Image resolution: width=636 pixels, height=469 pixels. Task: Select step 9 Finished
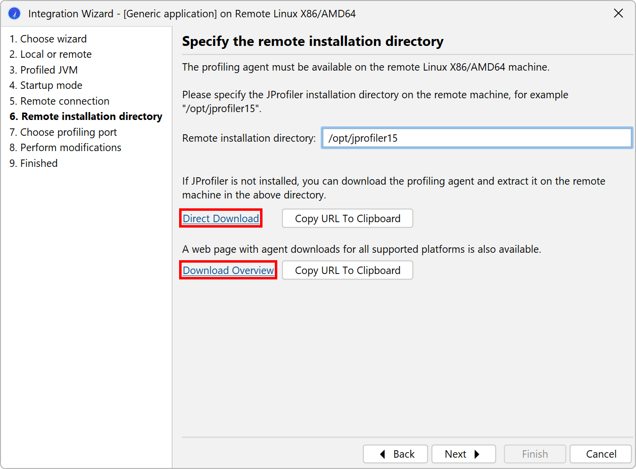tap(34, 163)
